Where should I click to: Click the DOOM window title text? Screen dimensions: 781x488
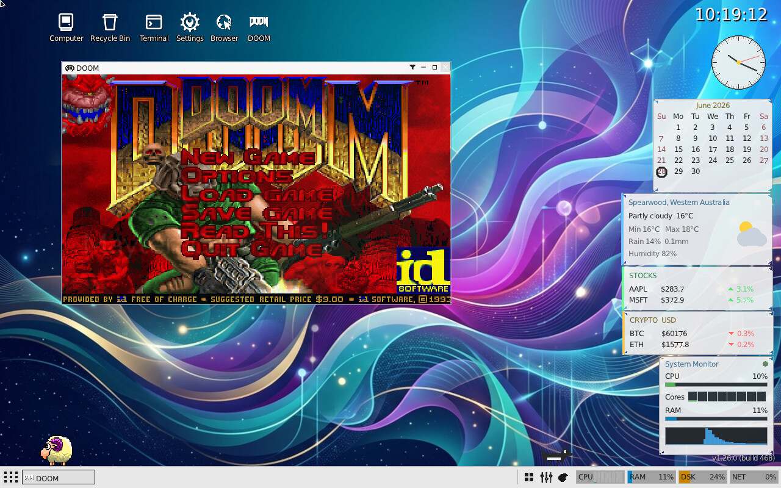[87, 68]
